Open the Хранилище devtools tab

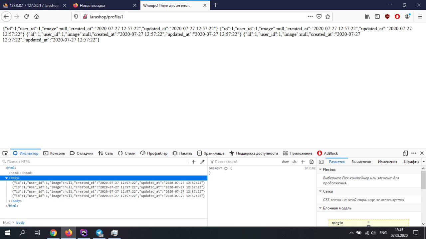[211, 153]
